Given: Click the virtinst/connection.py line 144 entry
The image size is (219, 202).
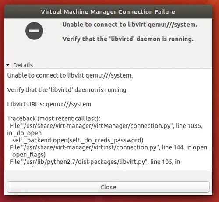Looking at the screenshot, I should pos(108,147).
